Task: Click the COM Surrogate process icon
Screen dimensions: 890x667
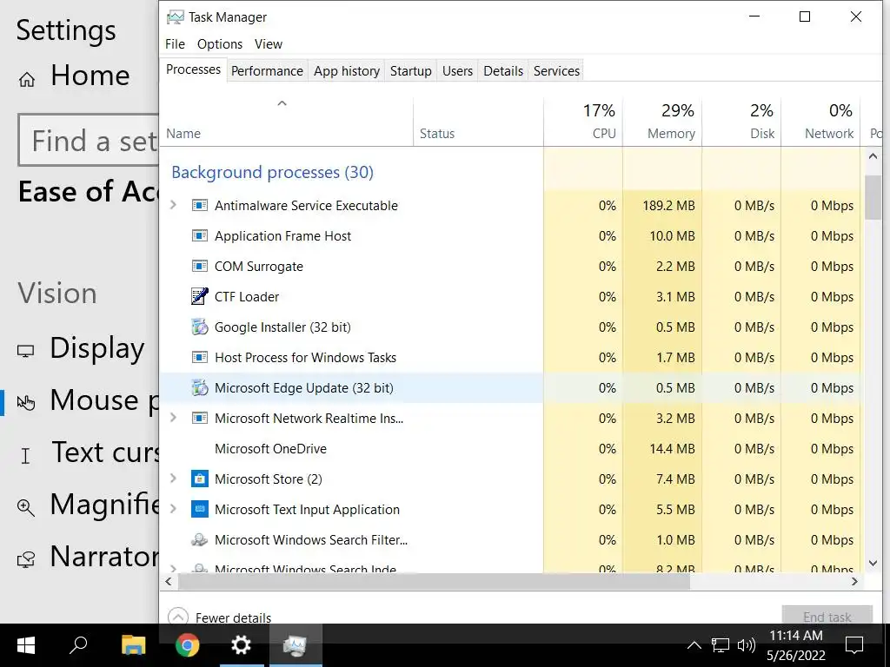Action: 199,266
